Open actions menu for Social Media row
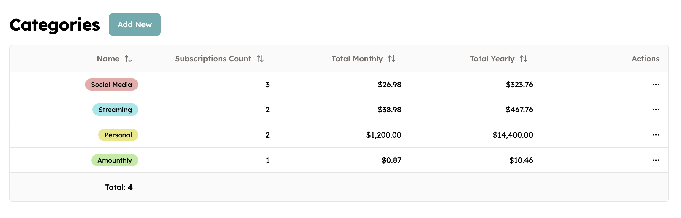The height and width of the screenshot is (218, 681). [656, 85]
